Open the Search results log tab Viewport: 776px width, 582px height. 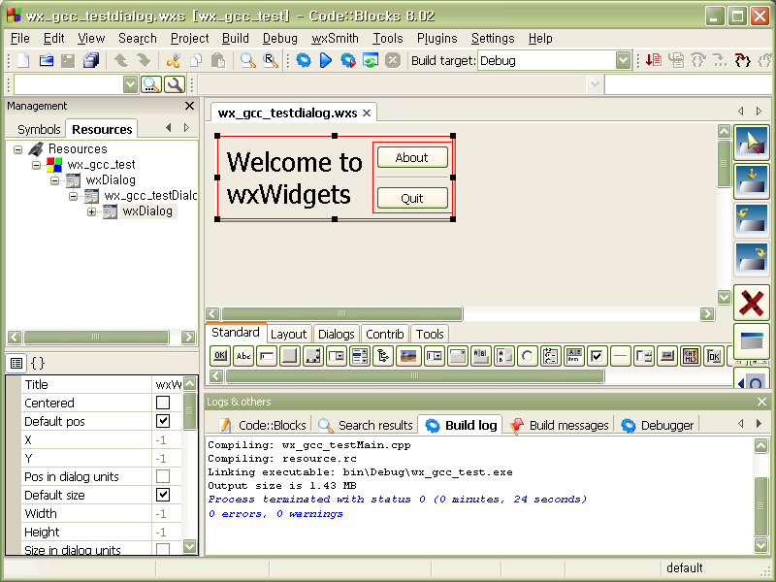click(366, 425)
